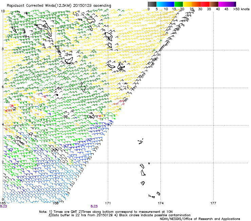Click the longitude label '171' at bottom

pos(108,203)
